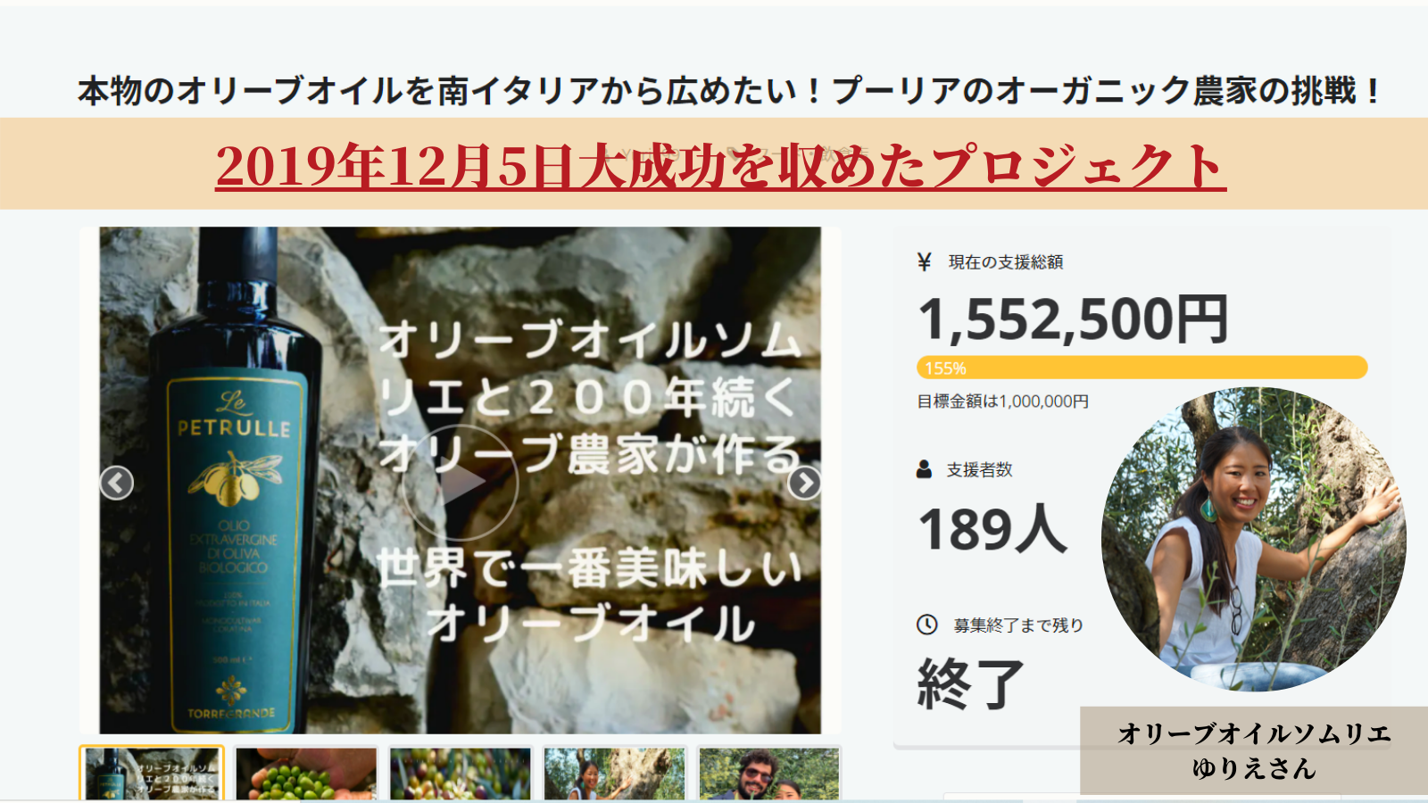This screenshot has height=803, width=1428.
Task: Open the 2019年12月5日大成功 red underlined link
Action: click(x=721, y=166)
